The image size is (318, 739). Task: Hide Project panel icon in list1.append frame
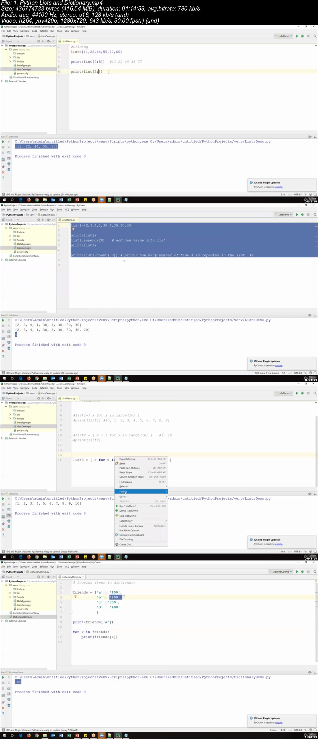click(54, 220)
